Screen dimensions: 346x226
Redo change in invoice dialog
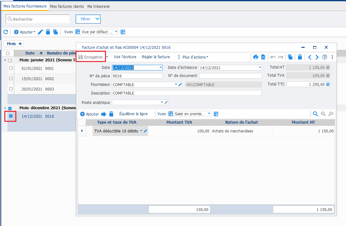click(280, 57)
